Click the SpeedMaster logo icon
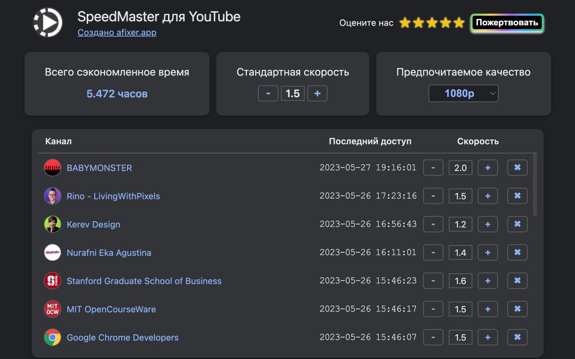575x359 pixels. [48, 22]
